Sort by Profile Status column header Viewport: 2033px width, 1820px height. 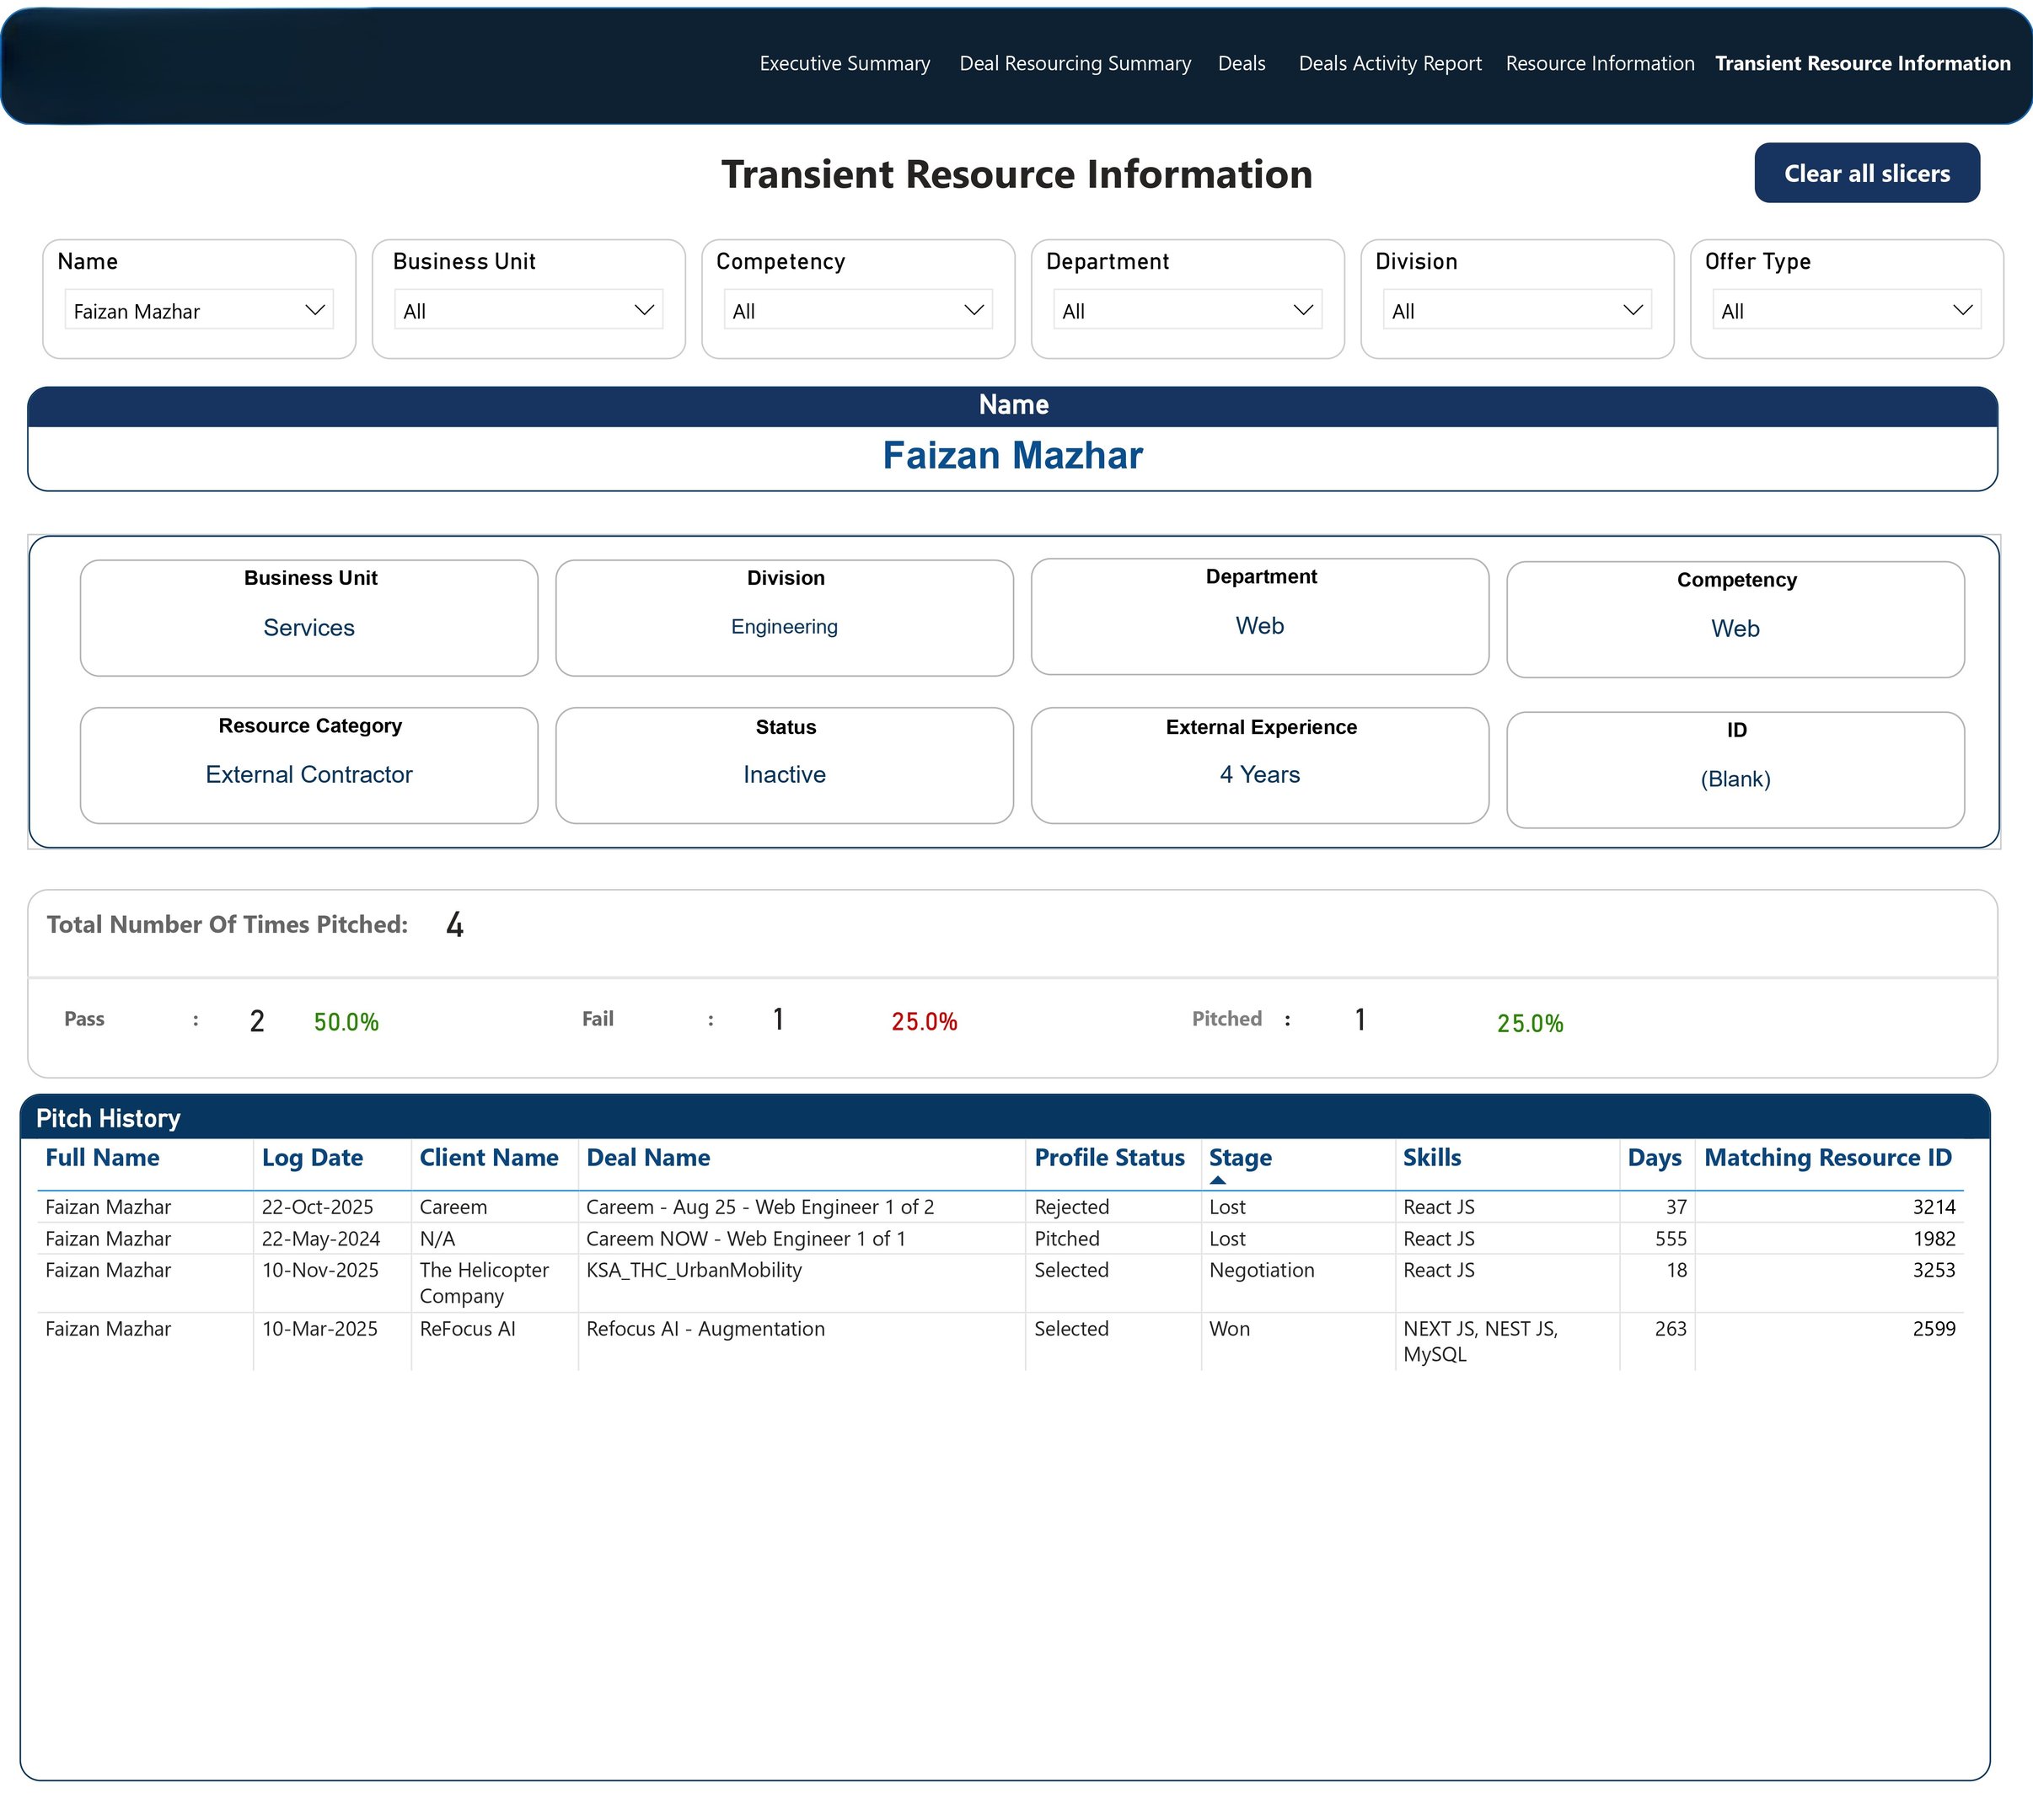click(1108, 1158)
